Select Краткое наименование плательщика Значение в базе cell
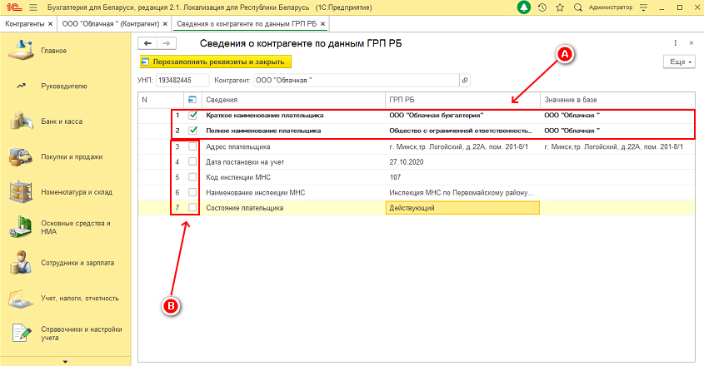 617,116
